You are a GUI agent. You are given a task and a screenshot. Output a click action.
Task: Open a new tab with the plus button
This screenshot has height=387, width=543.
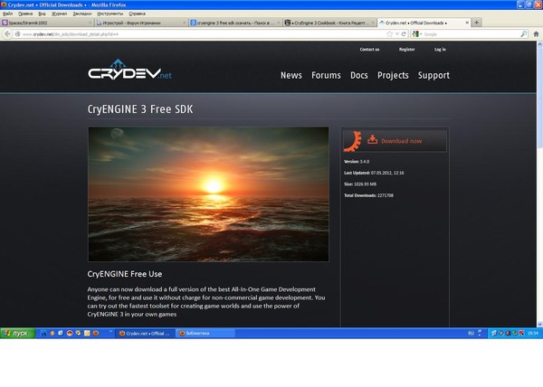[x=477, y=23]
